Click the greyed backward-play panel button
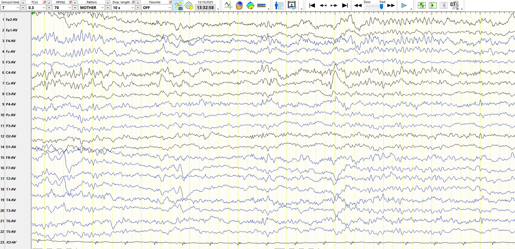Screen dimensions: 515x249 click(444, 5)
